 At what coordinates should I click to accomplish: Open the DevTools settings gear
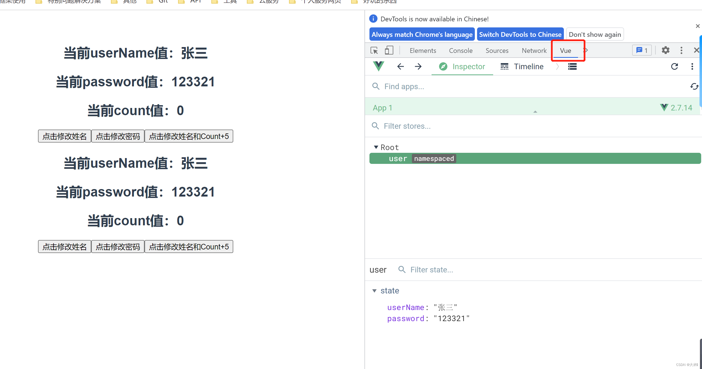[665, 50]
